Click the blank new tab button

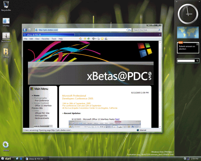[77, 35]
